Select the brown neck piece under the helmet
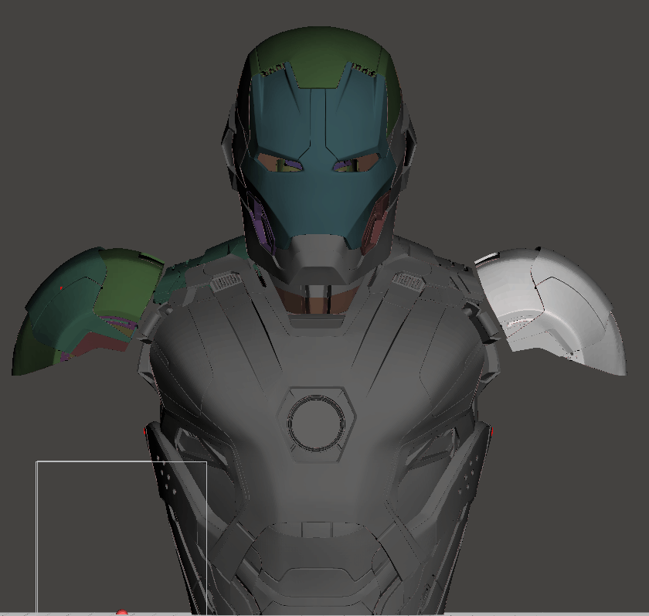 pos(317,301)
